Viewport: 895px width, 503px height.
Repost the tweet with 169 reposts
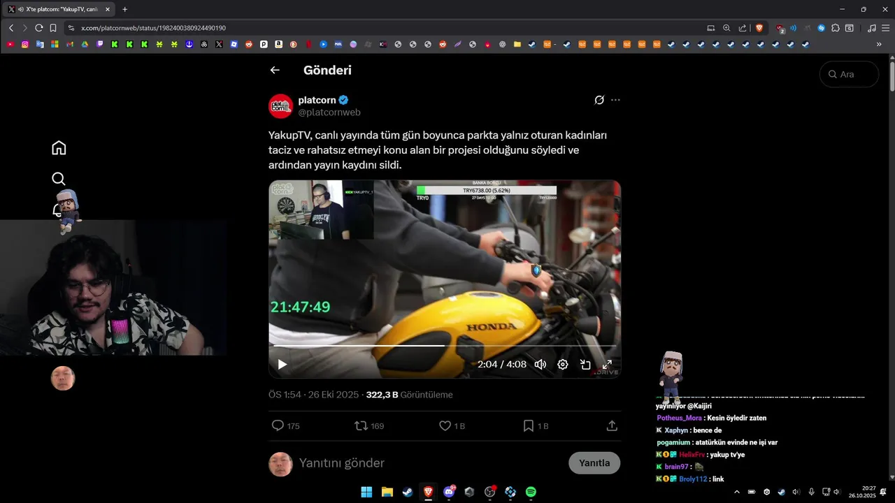click(x=361, y=425)
